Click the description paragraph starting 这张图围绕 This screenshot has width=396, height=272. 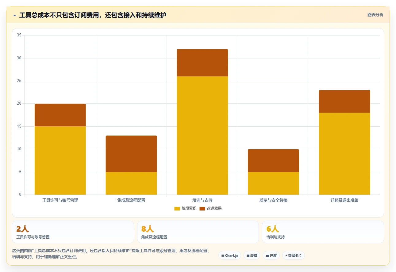click(111, 254)
